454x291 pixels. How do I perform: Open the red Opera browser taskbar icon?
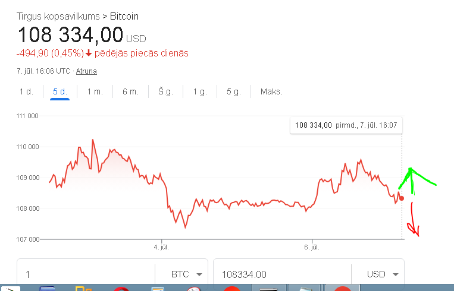click(x=121, y=289)
